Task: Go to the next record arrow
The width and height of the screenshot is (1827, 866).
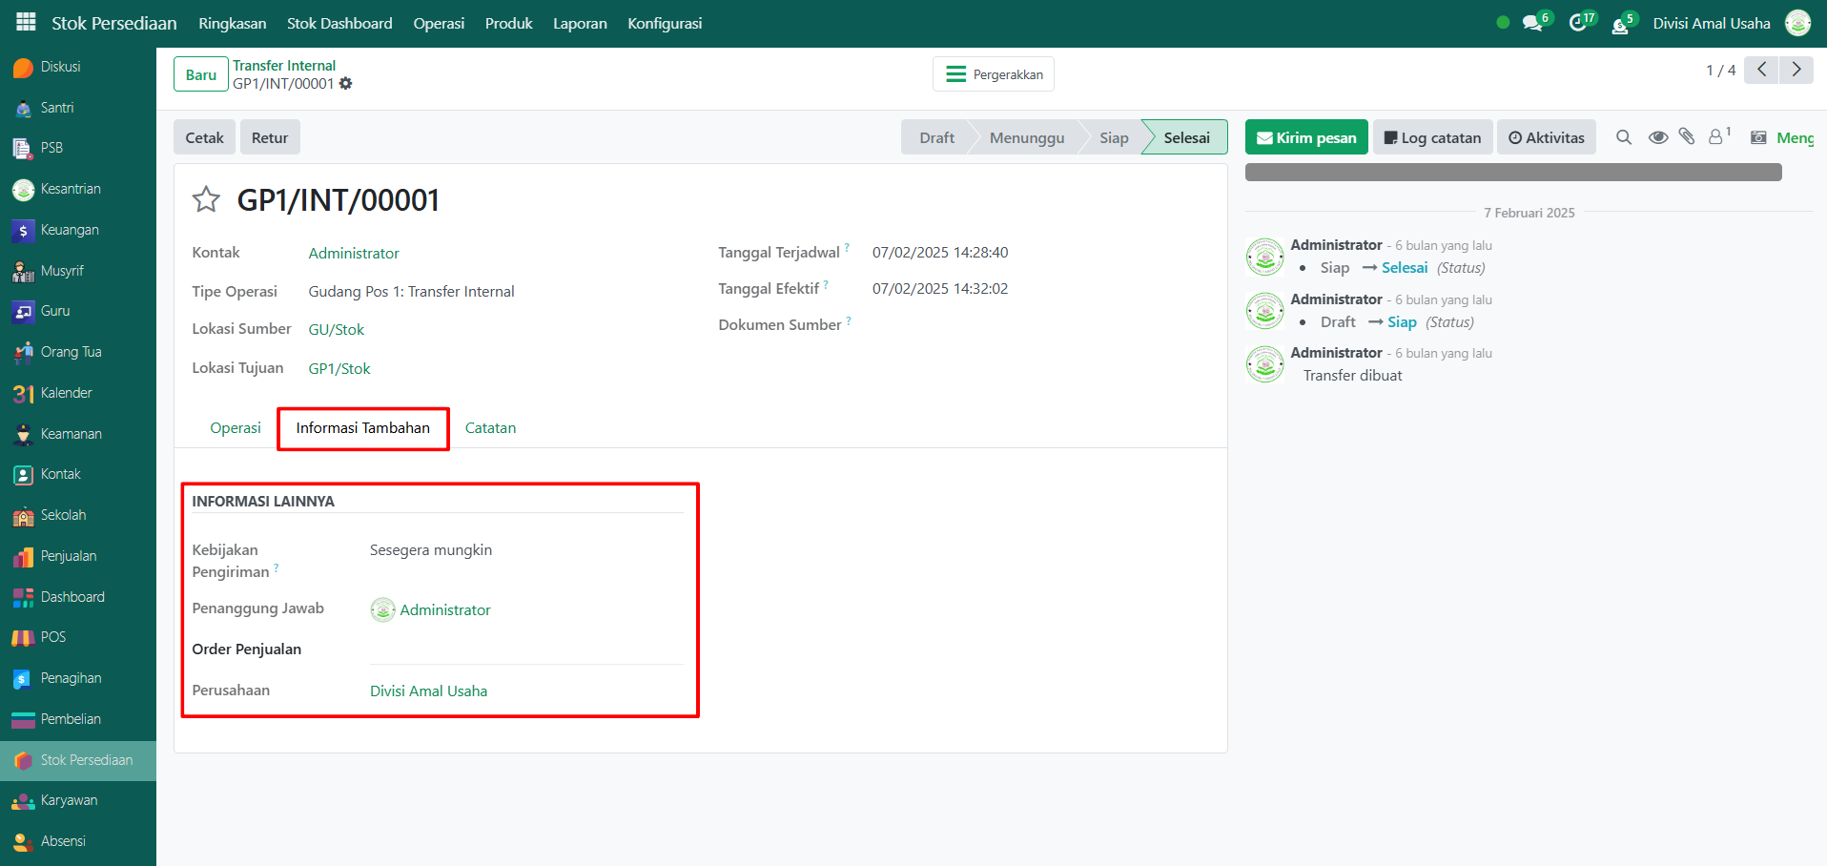Action: pos(1796,70)
